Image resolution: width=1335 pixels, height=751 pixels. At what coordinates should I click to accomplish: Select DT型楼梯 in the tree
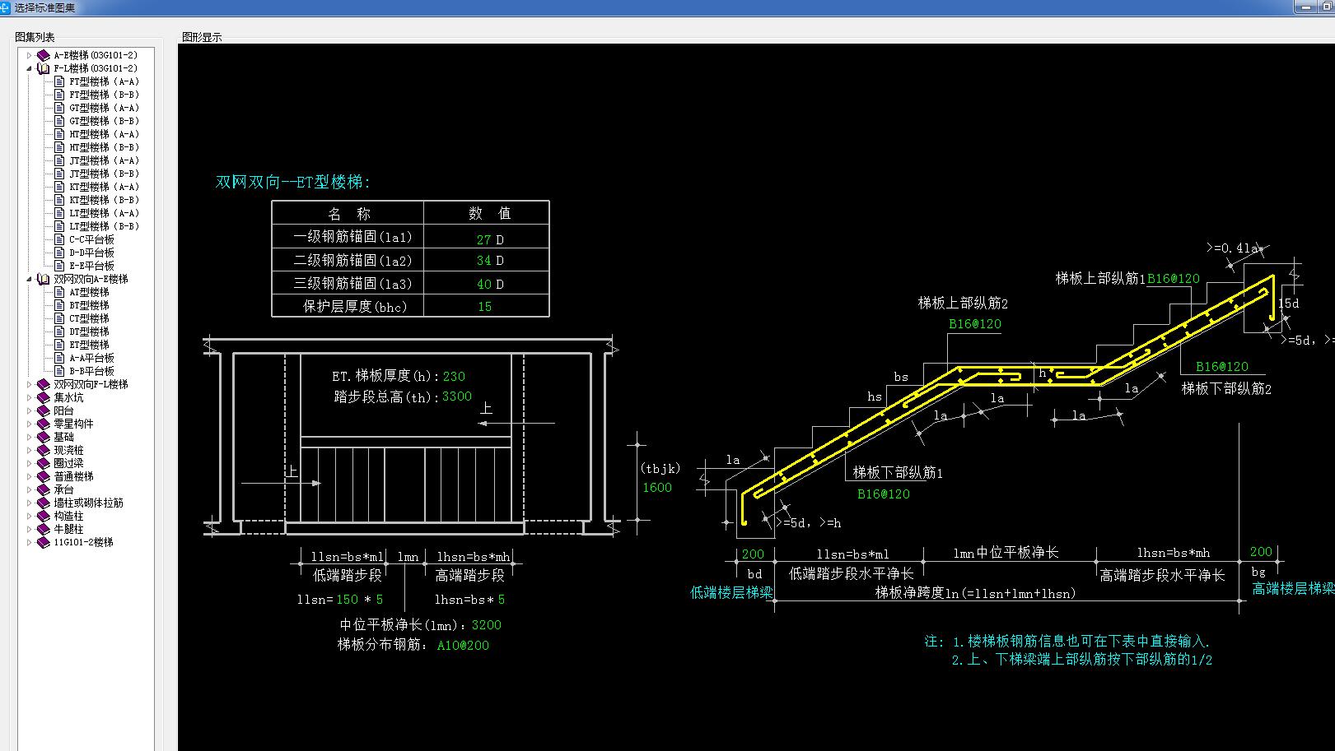(x=89, y=331)
